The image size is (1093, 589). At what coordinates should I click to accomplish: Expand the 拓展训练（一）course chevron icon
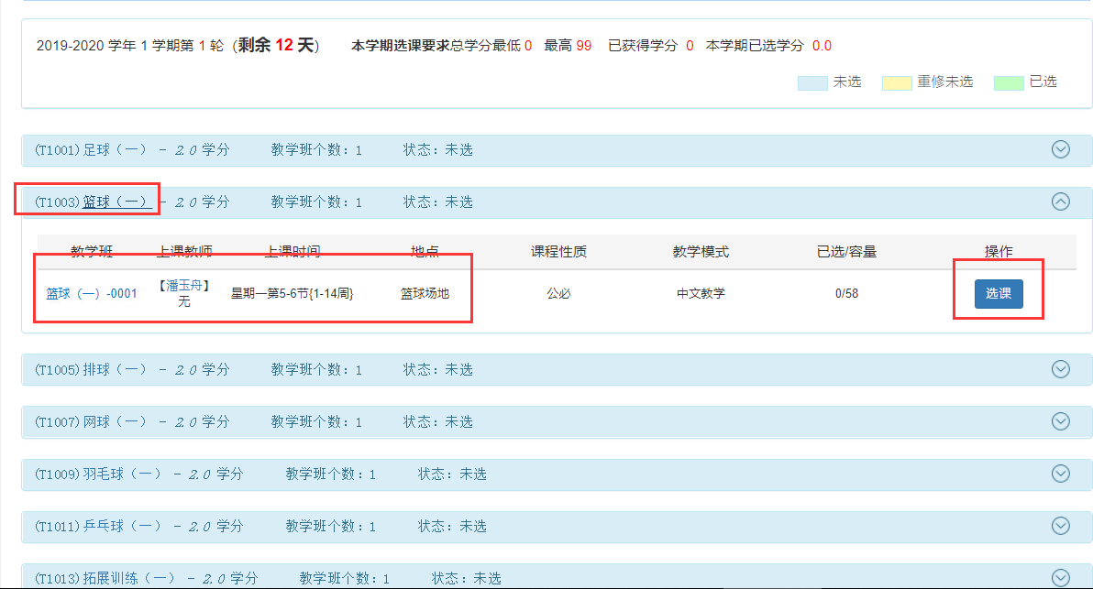pos(1060,577)
